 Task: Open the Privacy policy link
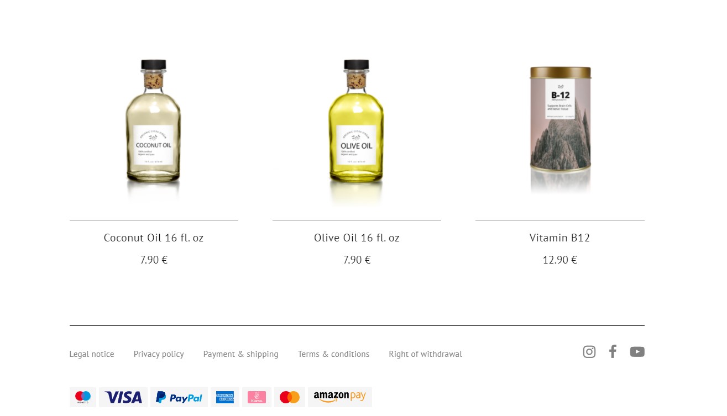159,354
